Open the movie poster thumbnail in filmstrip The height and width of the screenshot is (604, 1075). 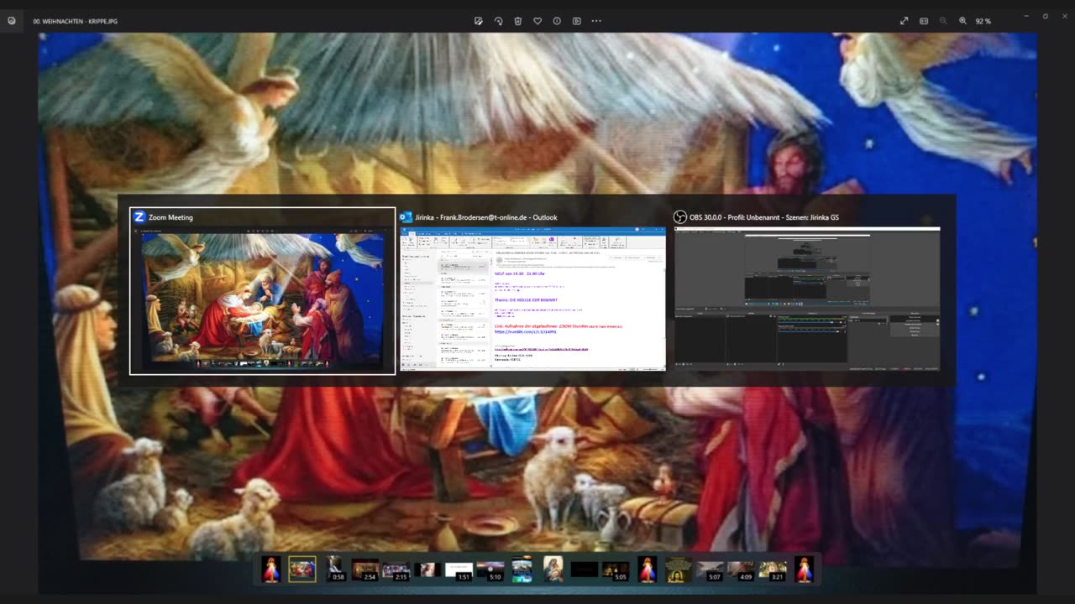pos(522,570)
